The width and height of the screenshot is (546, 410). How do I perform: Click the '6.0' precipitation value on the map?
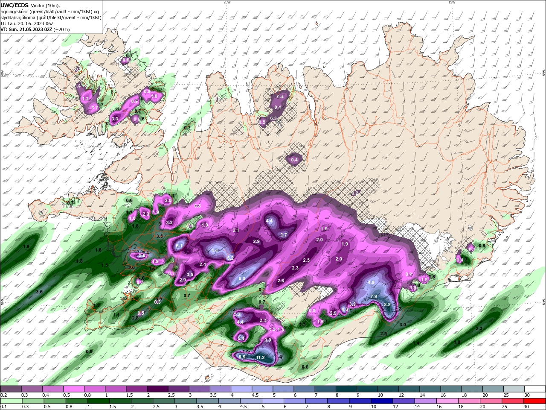coord(242,278)
